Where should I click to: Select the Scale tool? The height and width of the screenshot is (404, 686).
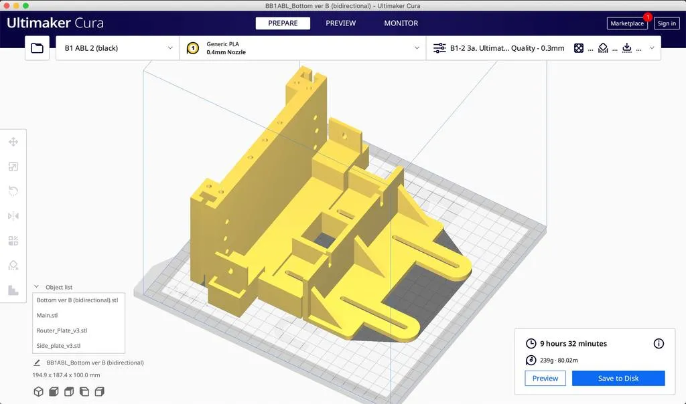pos(13,167)
